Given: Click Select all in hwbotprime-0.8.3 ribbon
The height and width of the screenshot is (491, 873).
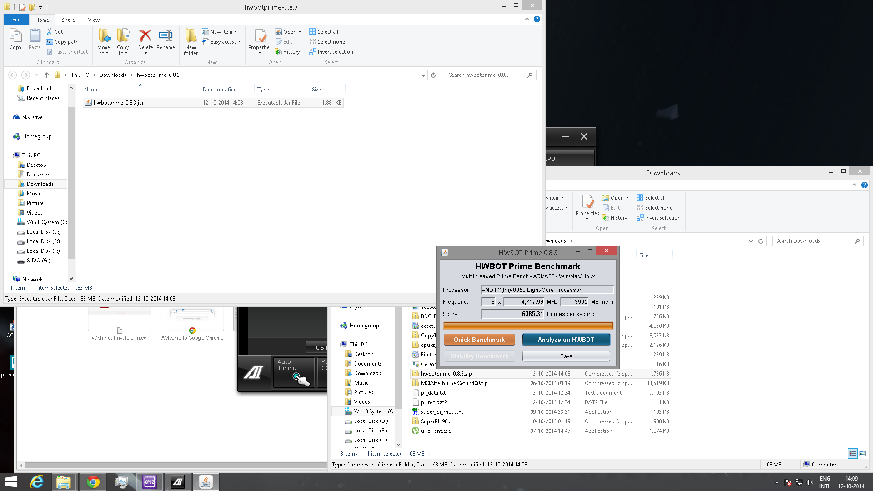Looking at the screenshot, I should (x=324, y=32).
